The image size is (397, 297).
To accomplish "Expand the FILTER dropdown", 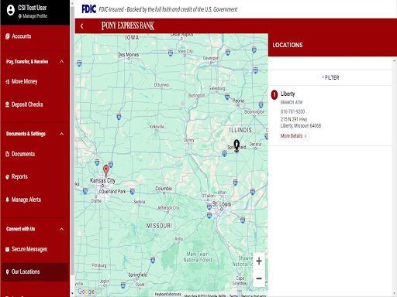I will click(x=330, y=77).
